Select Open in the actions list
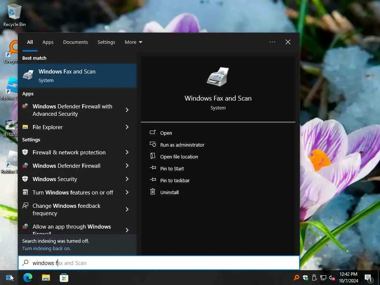 pos(166,133)
